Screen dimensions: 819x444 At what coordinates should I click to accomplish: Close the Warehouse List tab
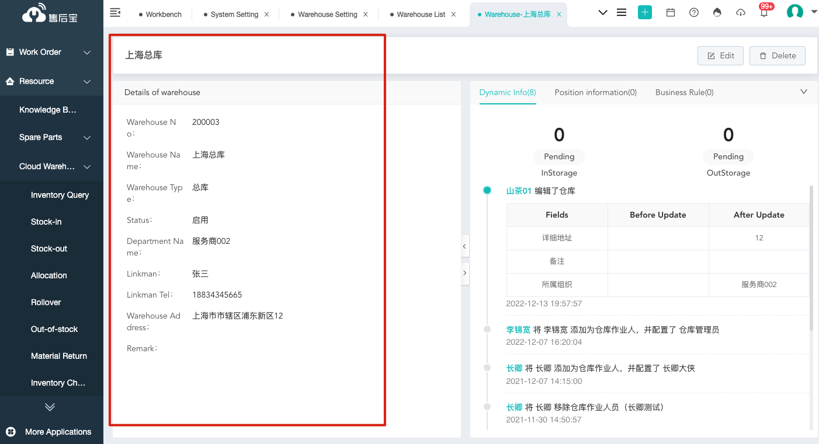click(453, 15)
